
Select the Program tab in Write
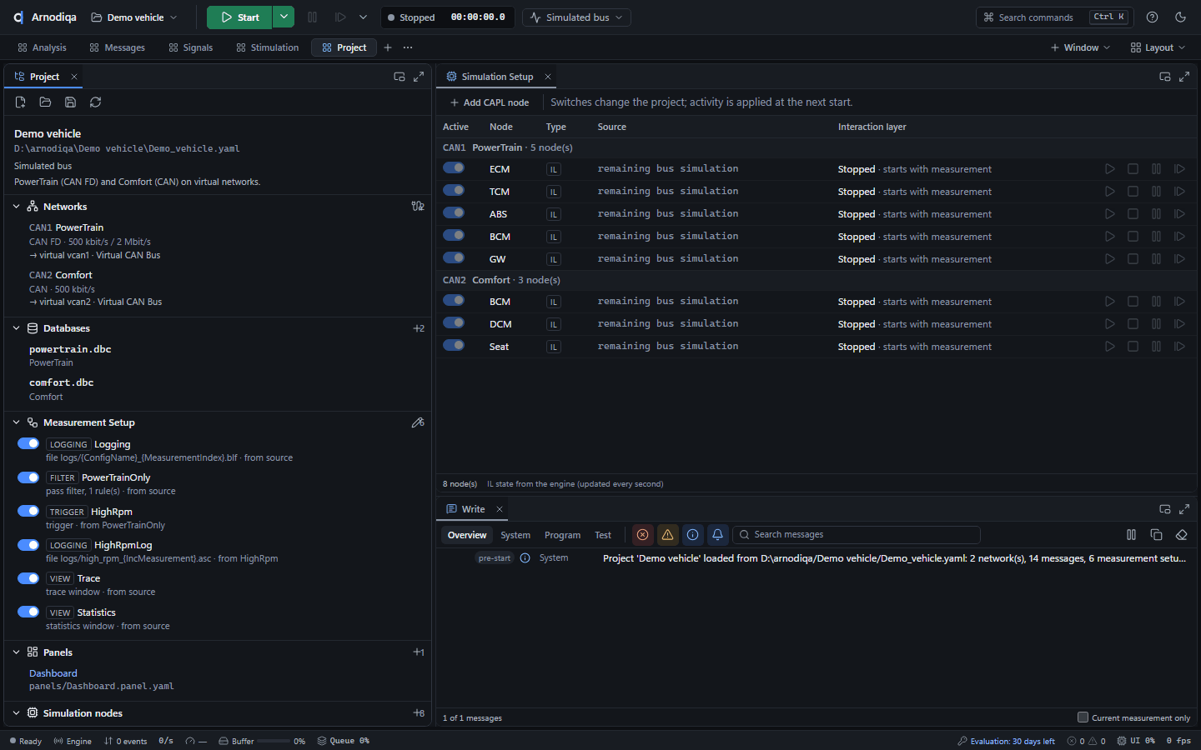(x=562, y=535)
